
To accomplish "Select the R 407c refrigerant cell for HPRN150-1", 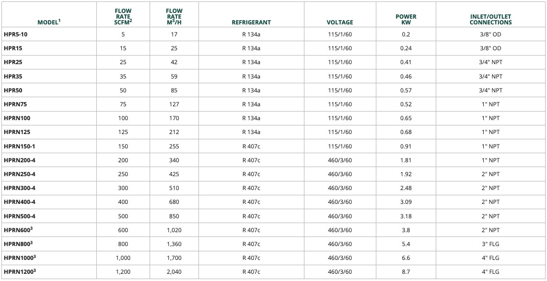I will click(251, 146).
